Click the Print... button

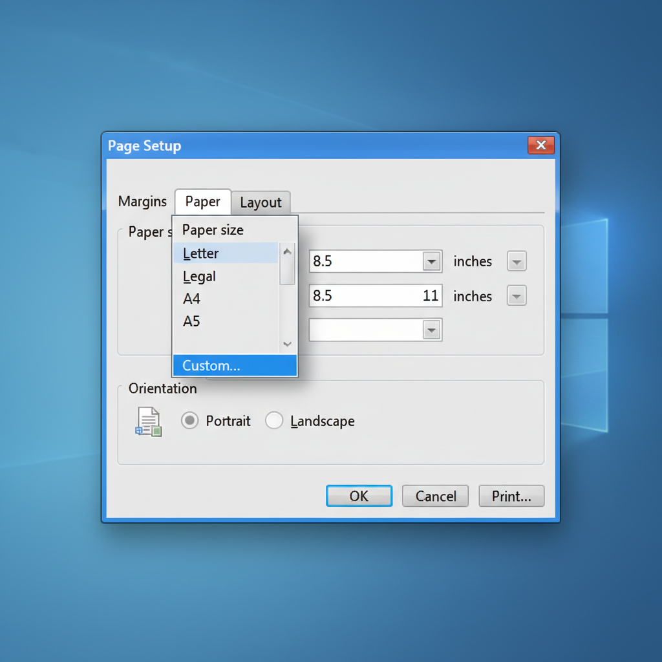(x=511, y=496)
